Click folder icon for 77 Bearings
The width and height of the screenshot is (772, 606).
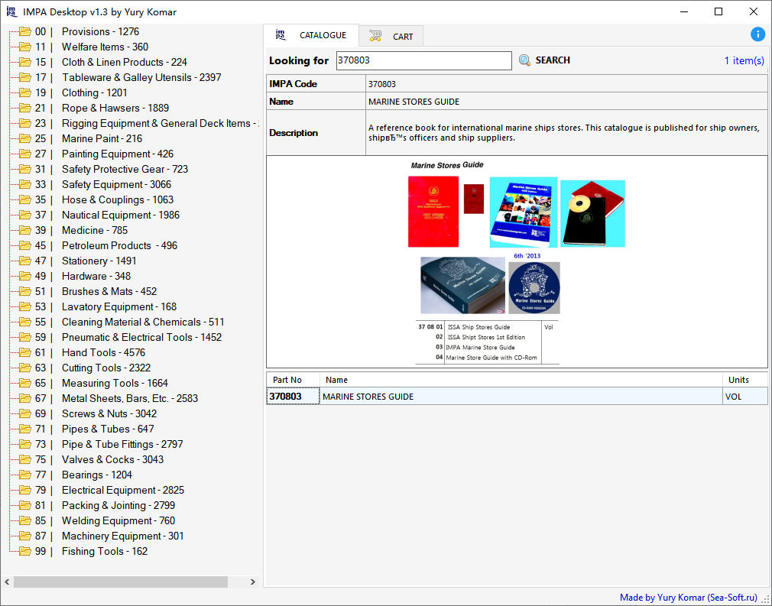click(24, 474)
